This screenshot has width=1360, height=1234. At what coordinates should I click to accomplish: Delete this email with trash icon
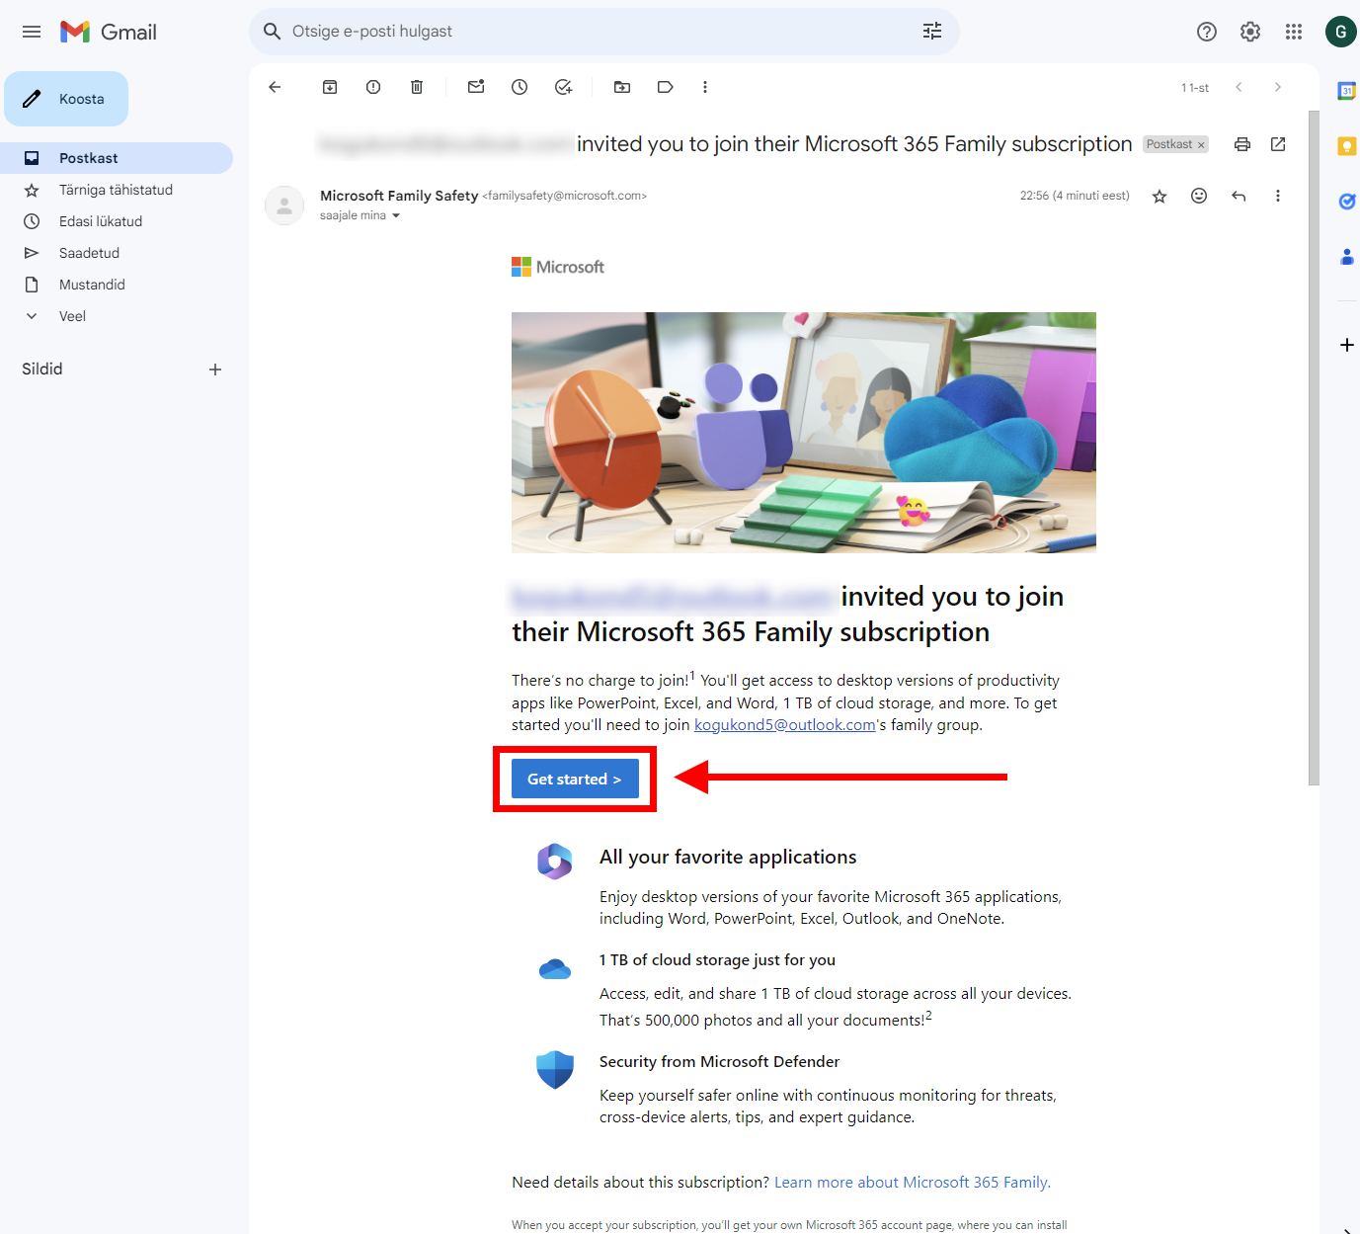click(x=417, y=87)
